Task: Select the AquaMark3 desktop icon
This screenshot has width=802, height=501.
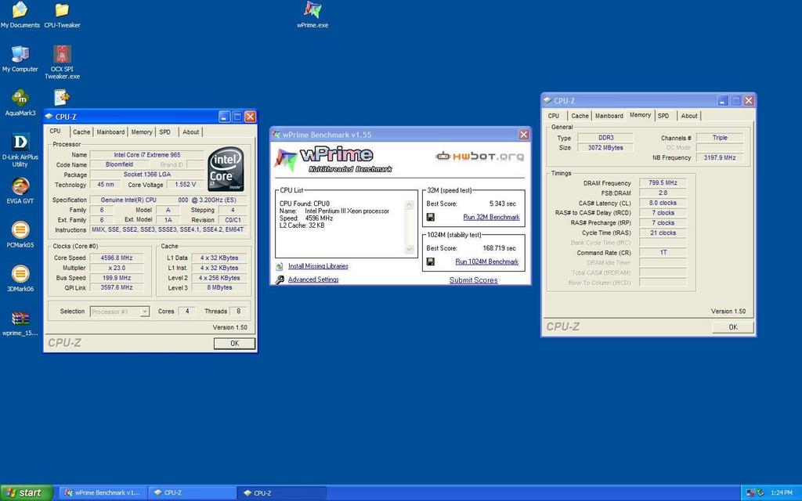Action: click(20, 103)
